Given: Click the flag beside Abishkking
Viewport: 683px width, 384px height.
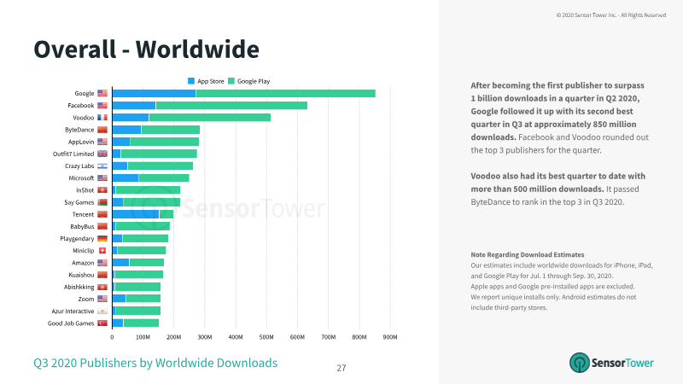Looking at the screenshot, I should pyautogui.click(x=102, y=287).
